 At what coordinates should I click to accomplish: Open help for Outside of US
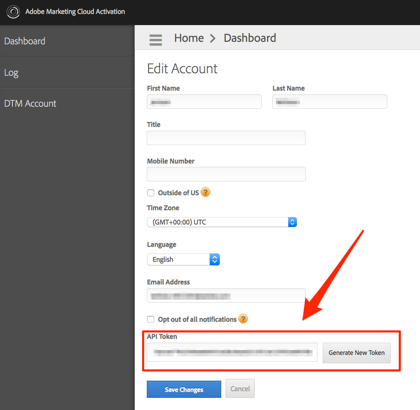click(205, 192)
